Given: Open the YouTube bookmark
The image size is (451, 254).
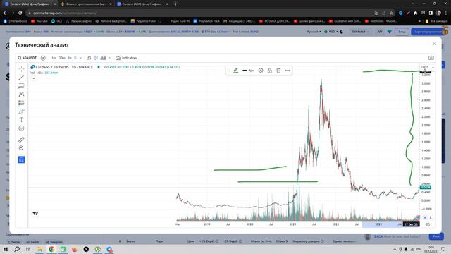Looking at the screenshot, I should tap(39, 21).
